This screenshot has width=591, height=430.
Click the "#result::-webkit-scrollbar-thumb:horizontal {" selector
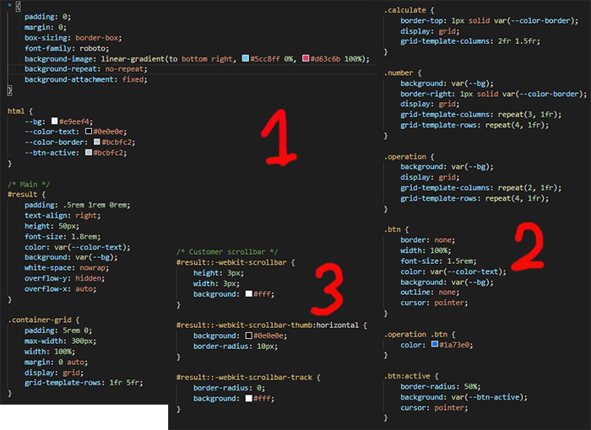click(x=272, y=325)
